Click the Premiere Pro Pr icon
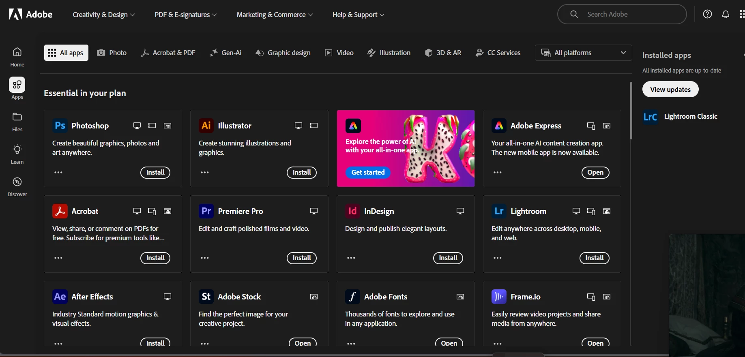Image resolution: width=745 pixels, height=357 pixels. pos(206,211)
